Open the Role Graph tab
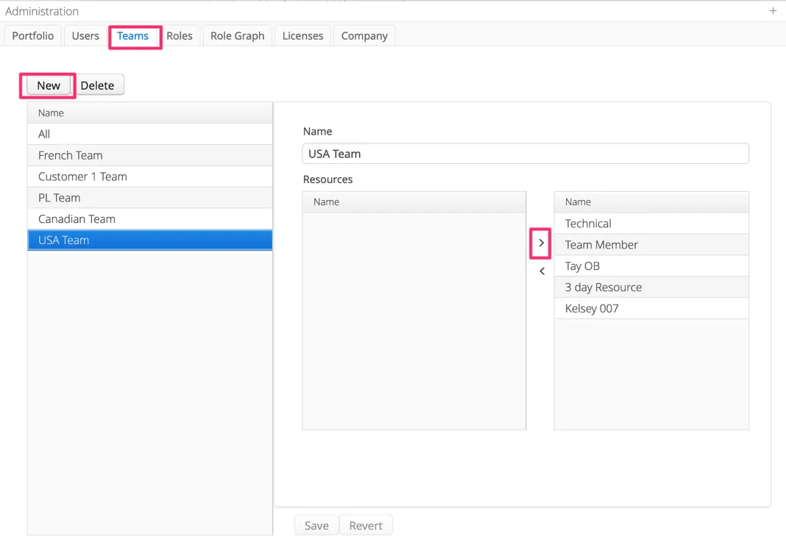This screenshot has width=786, height=545. [237, 35]
